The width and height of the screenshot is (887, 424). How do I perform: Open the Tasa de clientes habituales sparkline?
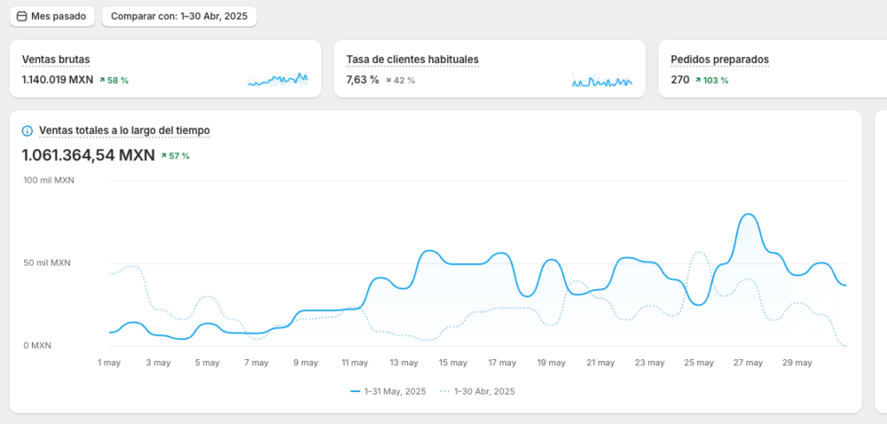601,80
